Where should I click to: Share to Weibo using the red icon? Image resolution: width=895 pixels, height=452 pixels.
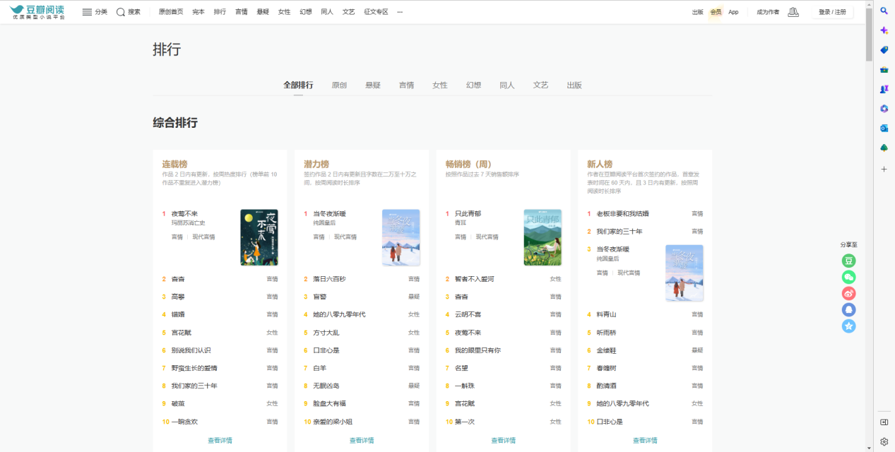(x=848, y=294)
